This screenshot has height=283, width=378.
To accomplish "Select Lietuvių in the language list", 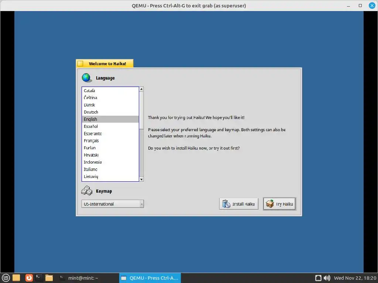I will click(x=110, y=177).
